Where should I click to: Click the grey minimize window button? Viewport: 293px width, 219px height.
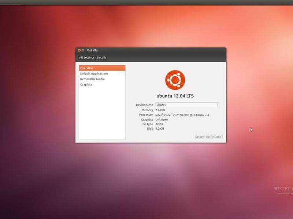(83, 50)
